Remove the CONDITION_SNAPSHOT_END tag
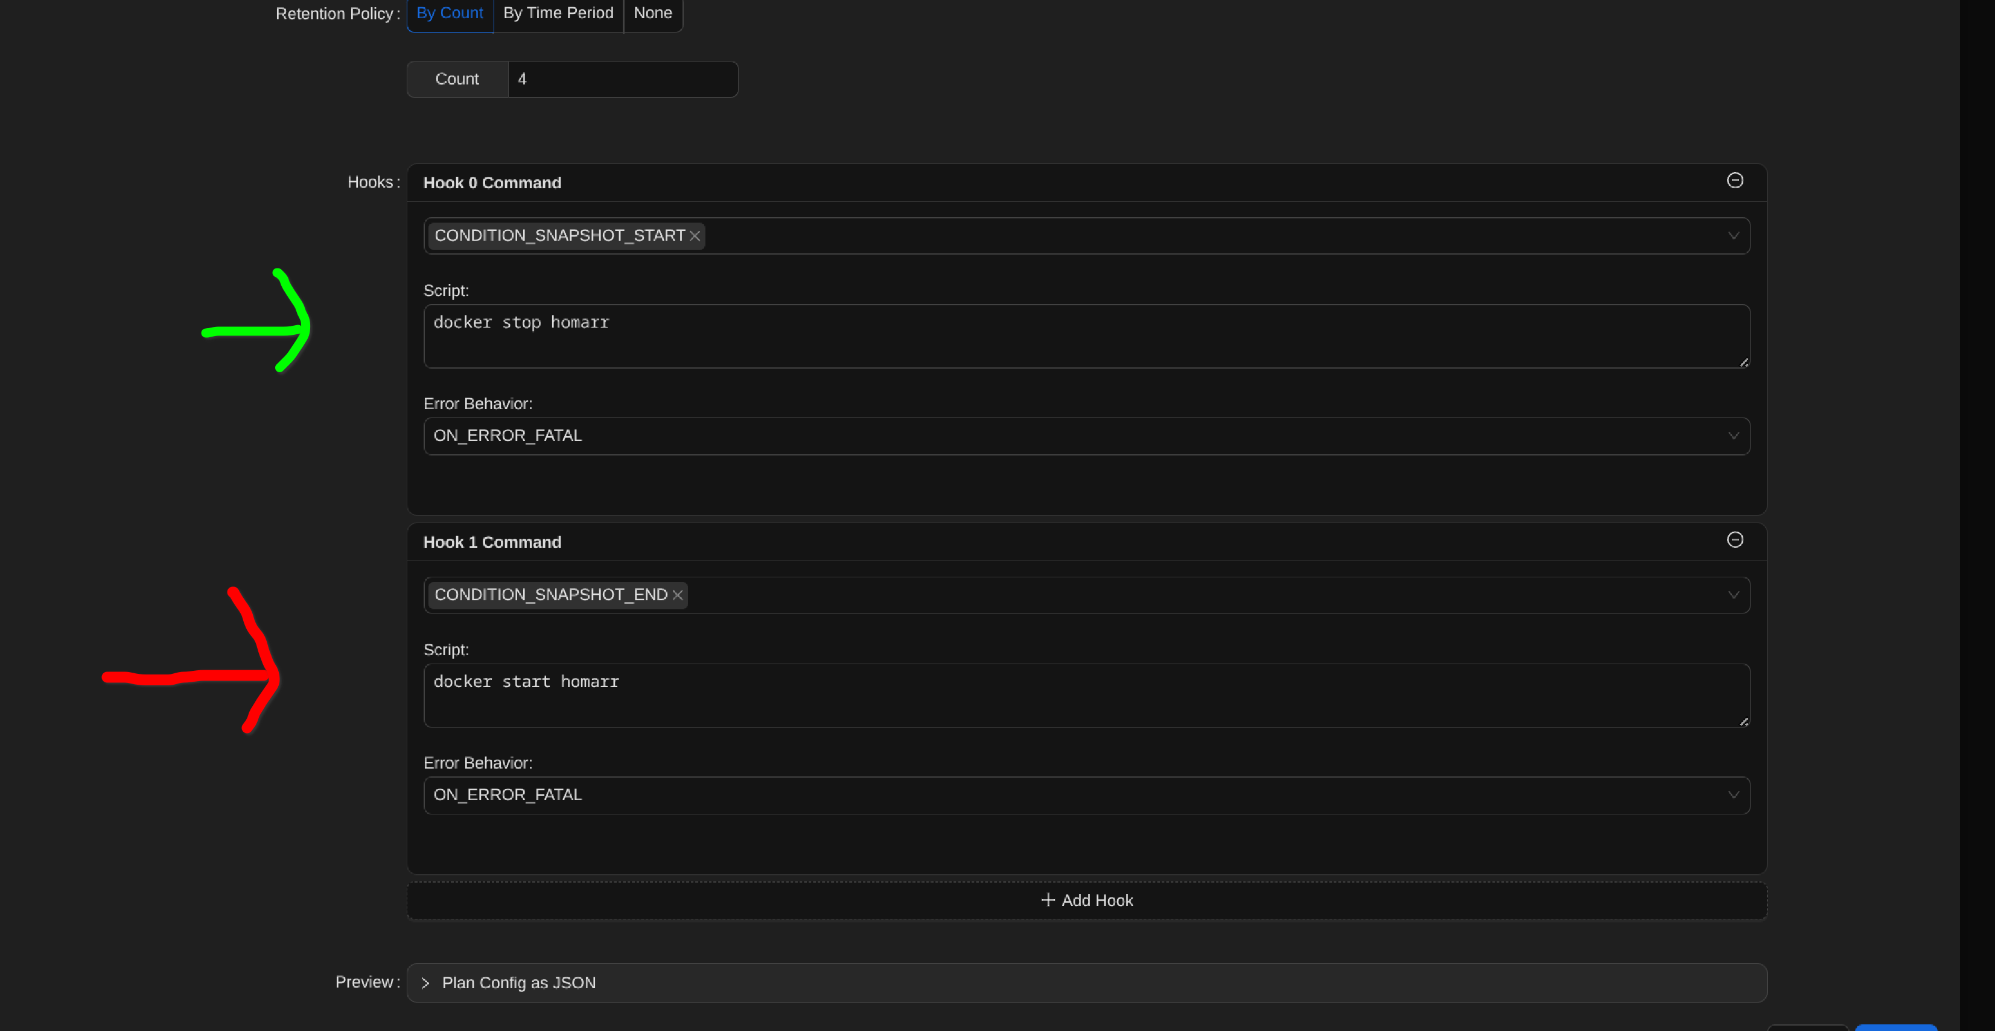 point(678,595)
